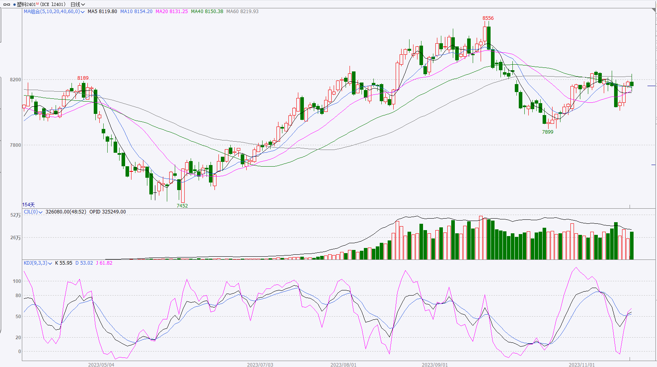This screenshot has width=657, height=367.
Task: Click the 2023/07/03 date on the time axis
Action: [x=260, y=365]
